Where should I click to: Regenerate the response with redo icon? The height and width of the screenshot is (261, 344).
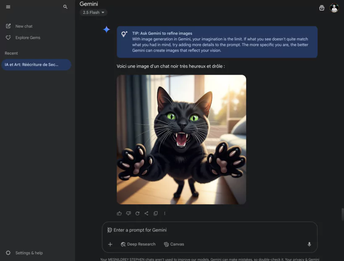pos(137,214)
